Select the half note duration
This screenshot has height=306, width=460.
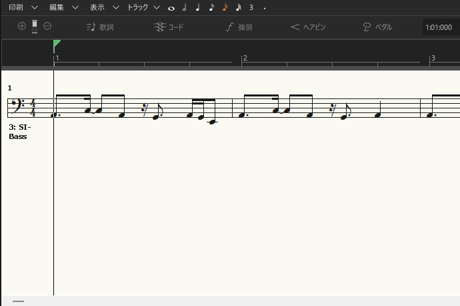[x=185, y=7]
